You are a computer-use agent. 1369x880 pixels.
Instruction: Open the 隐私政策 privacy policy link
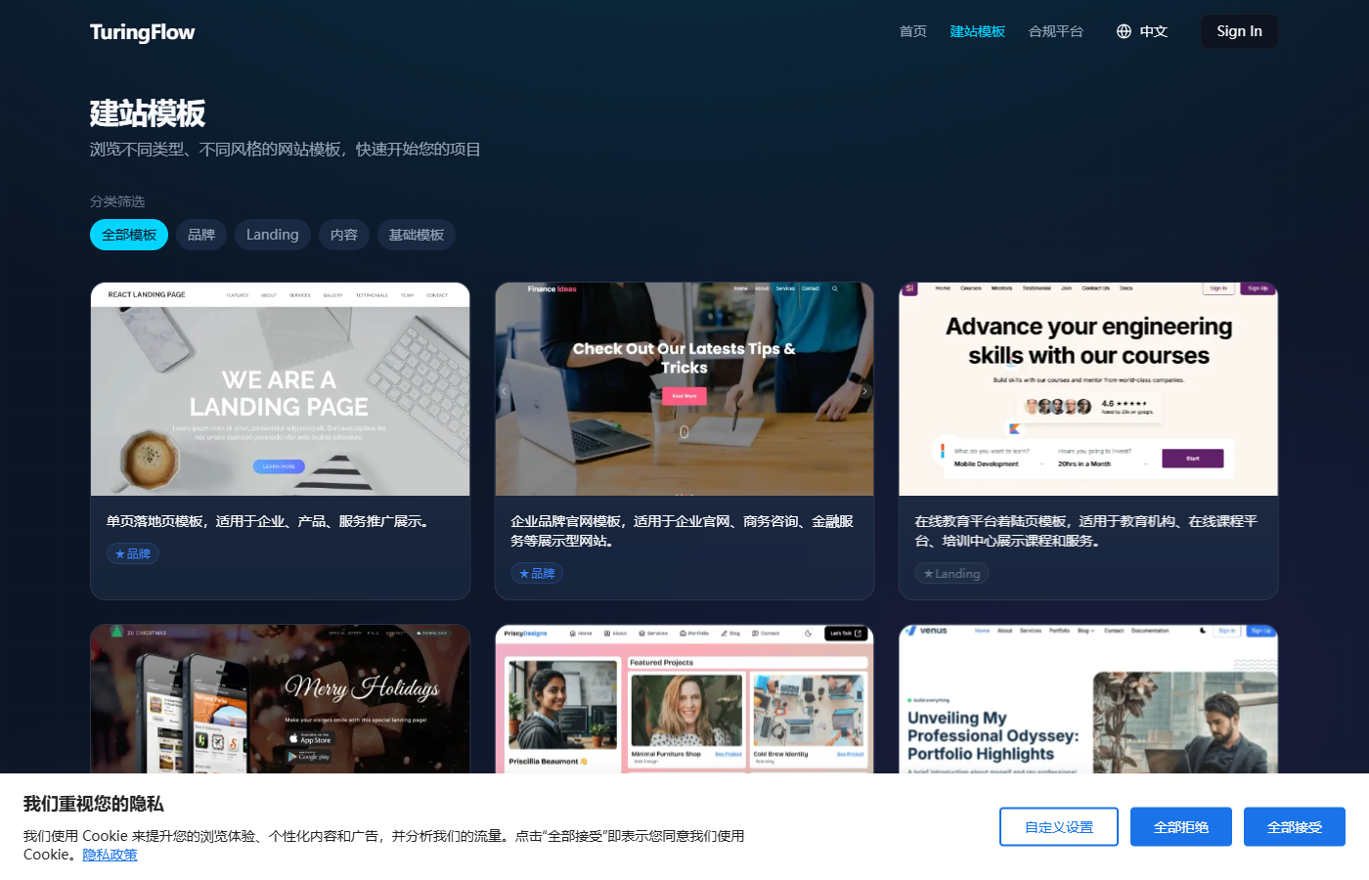110,855
